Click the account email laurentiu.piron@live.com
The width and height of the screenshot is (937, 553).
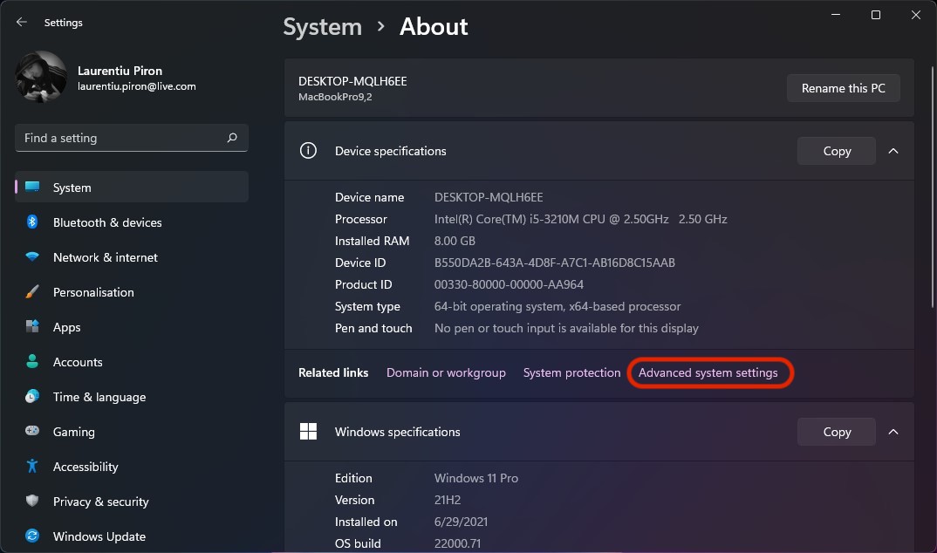point(137,86)
